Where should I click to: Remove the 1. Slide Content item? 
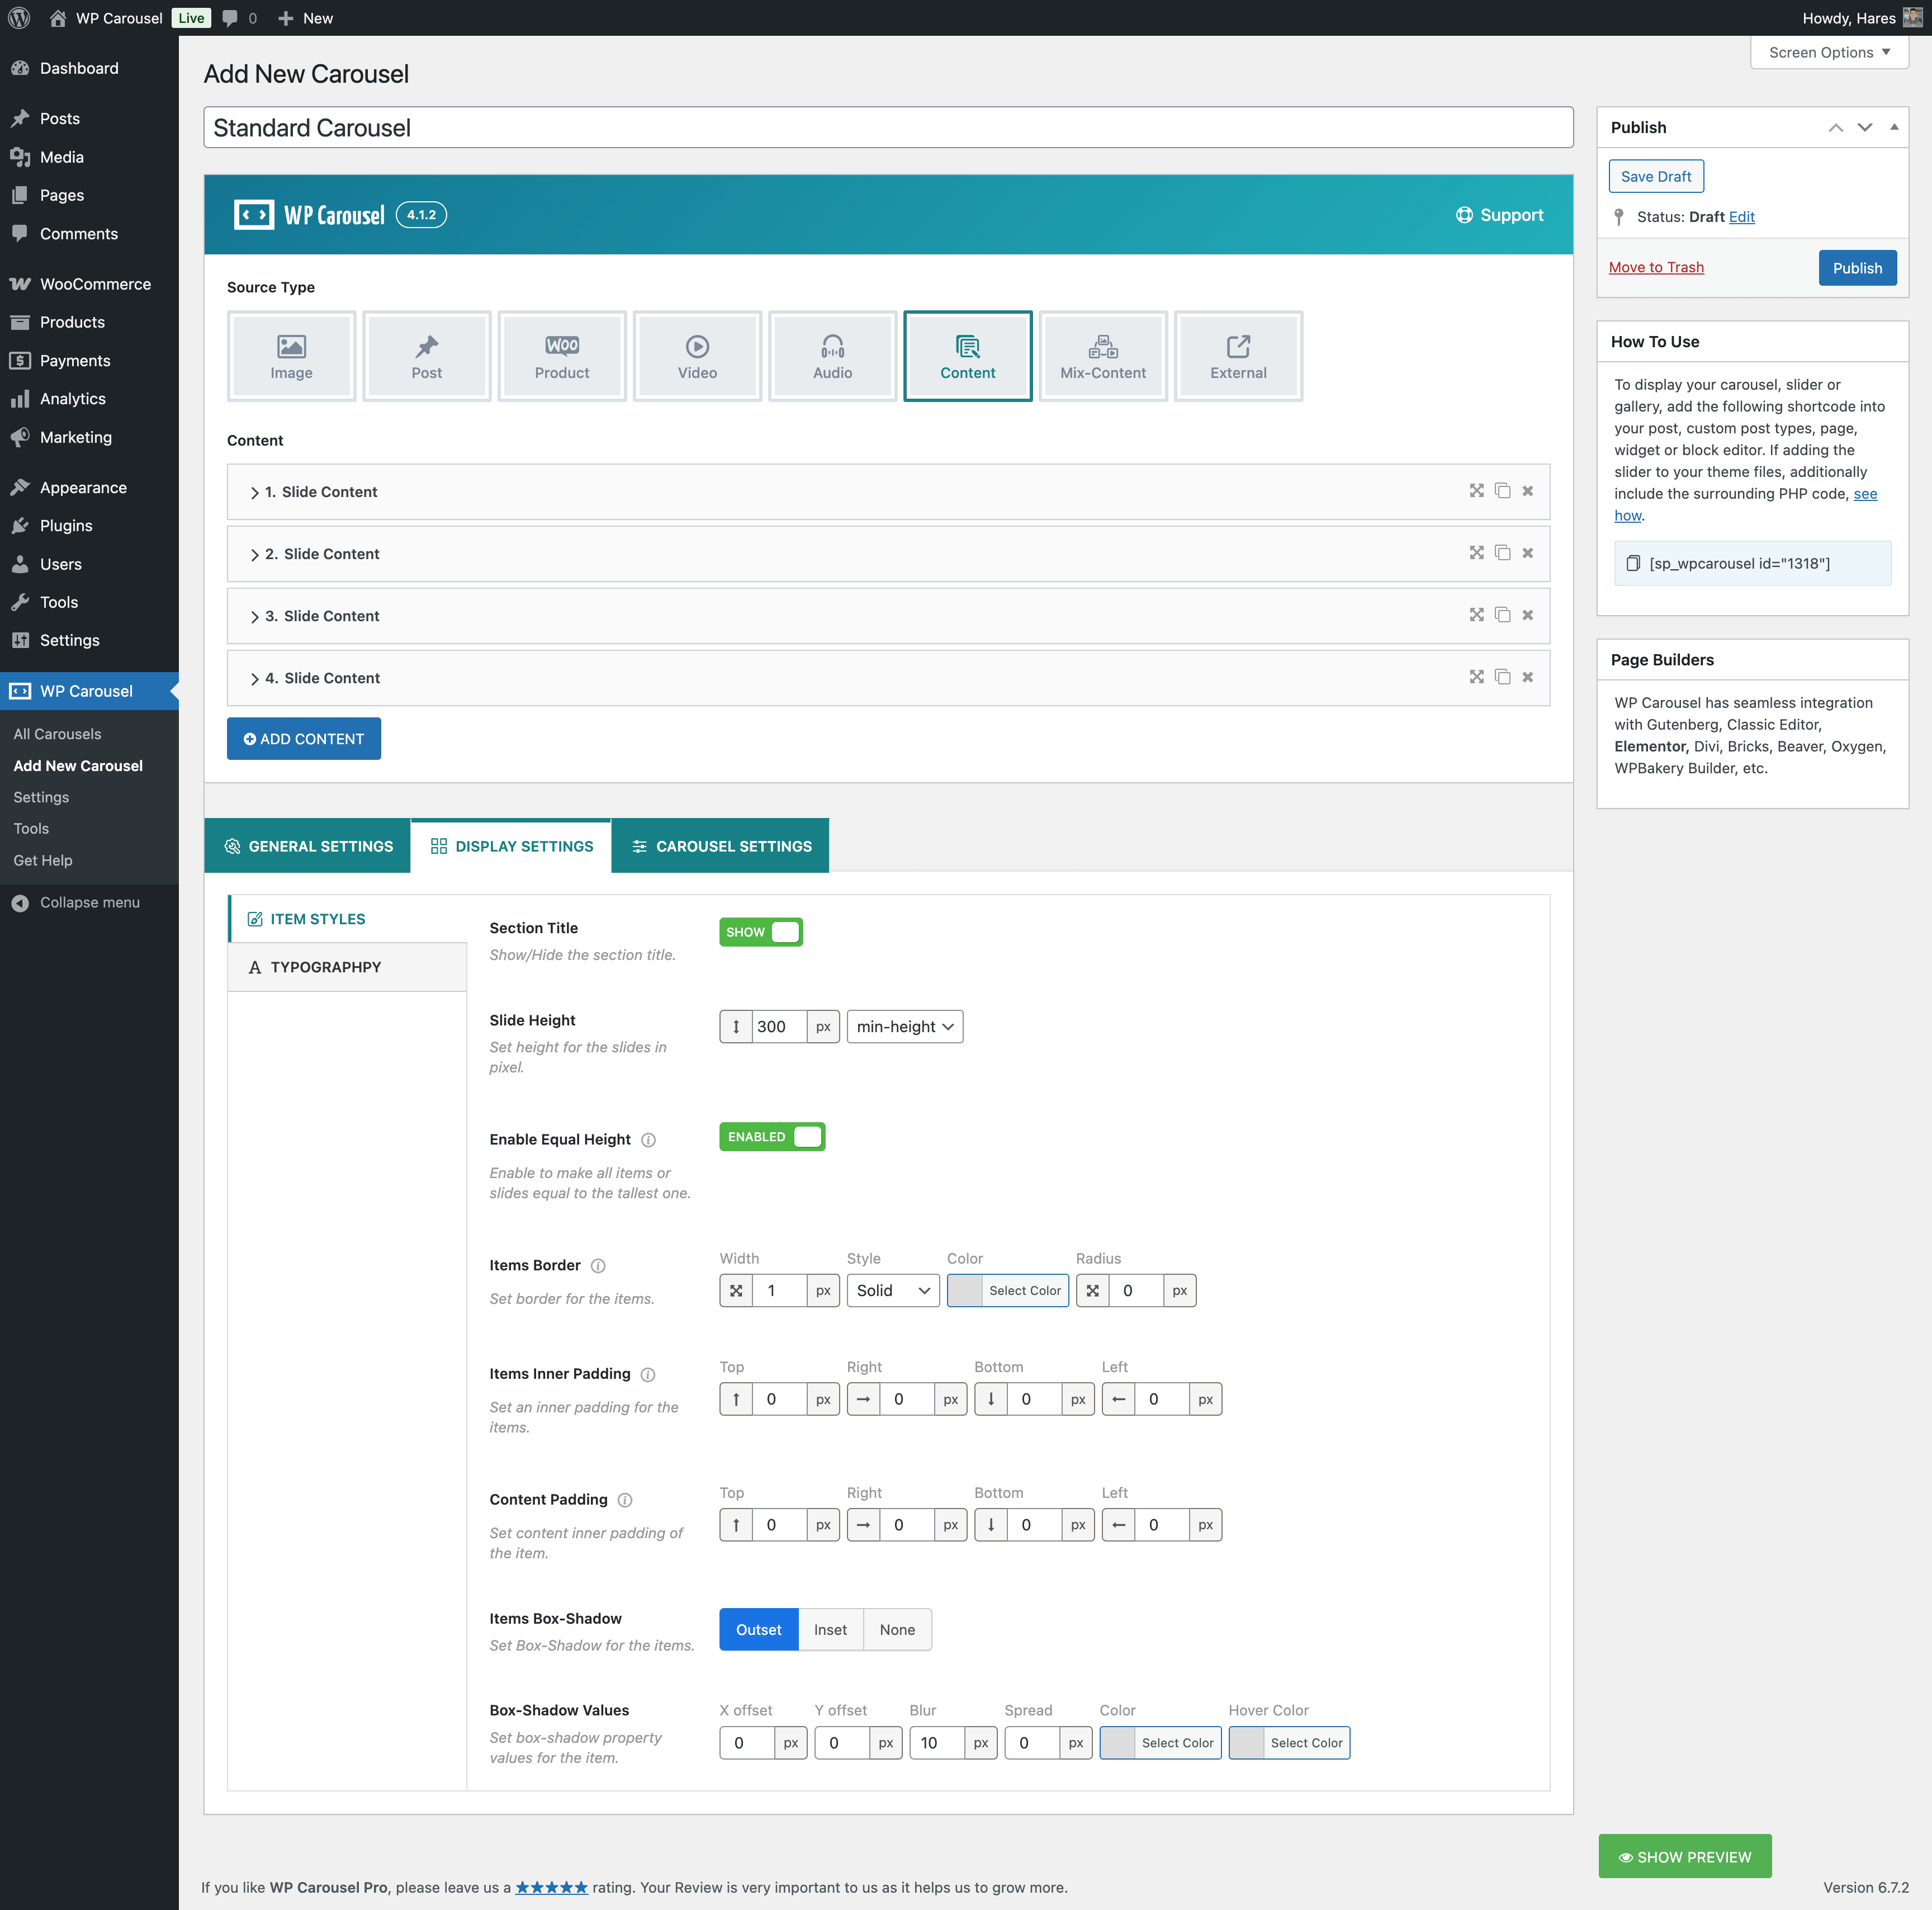click(x=1527, y=491)
